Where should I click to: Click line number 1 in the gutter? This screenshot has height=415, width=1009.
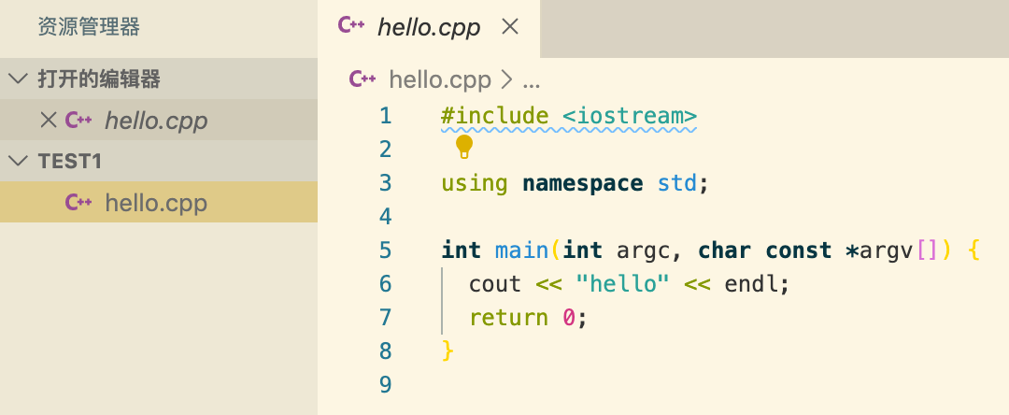pyautogui.click(x=386, y=116)
